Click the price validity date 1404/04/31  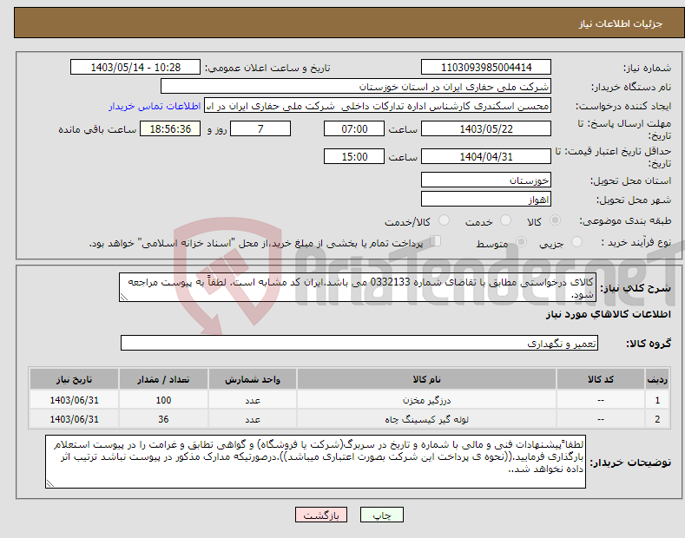[486, 156]
